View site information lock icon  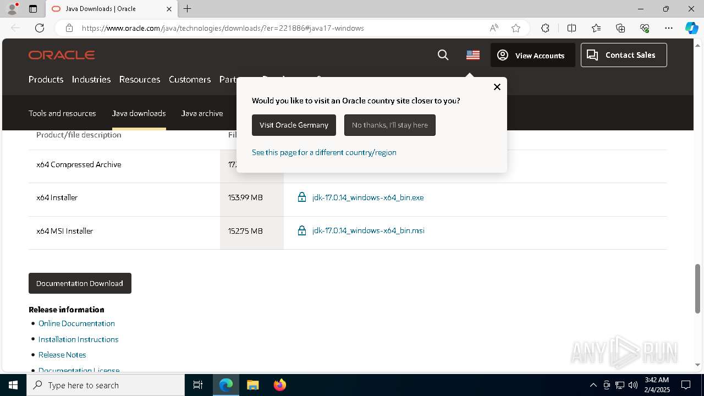69,28
